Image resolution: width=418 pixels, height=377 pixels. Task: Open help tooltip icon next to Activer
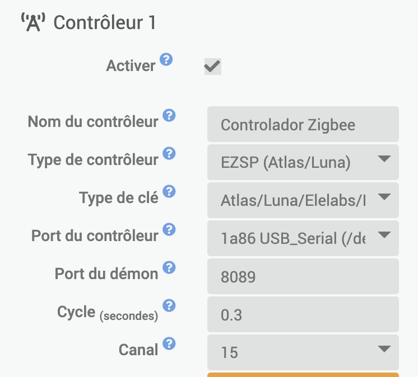[x=166, y=59]
